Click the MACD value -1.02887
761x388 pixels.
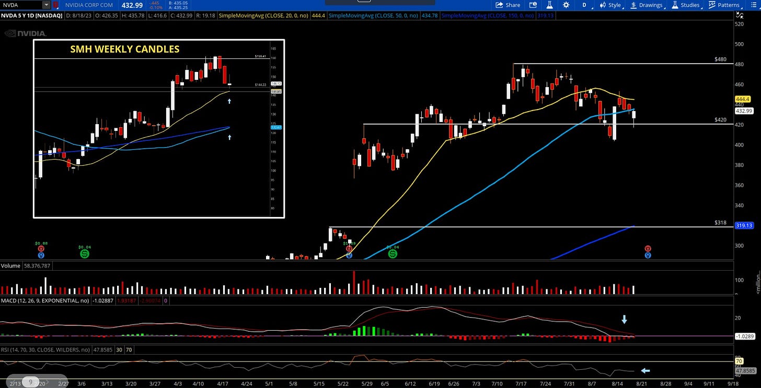102,301
